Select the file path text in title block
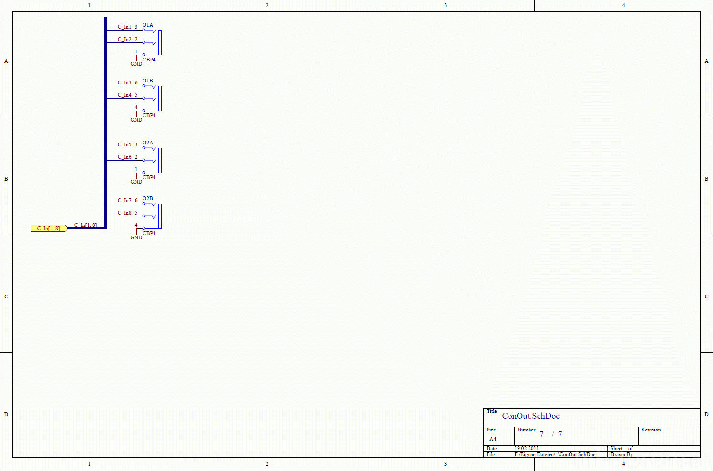The height and width of the screenshot is (471, 713). (x=555, y=454)
